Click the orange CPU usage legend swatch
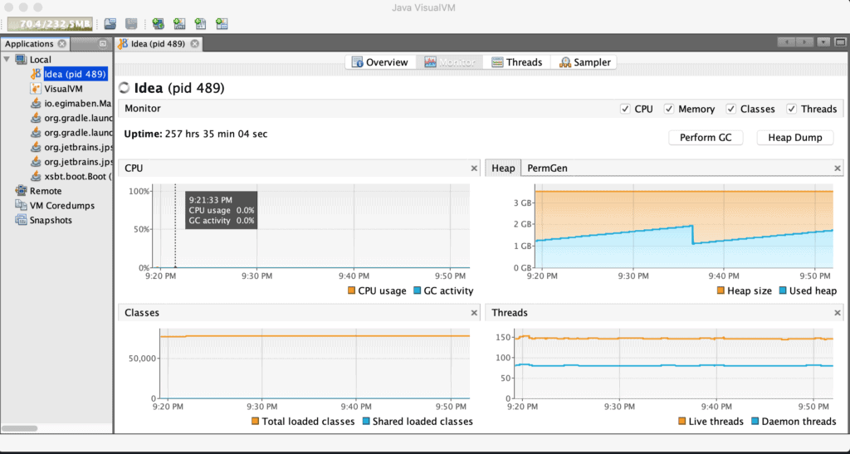Image resolution: width=850 pixels, height=454 pixels. 351,291
